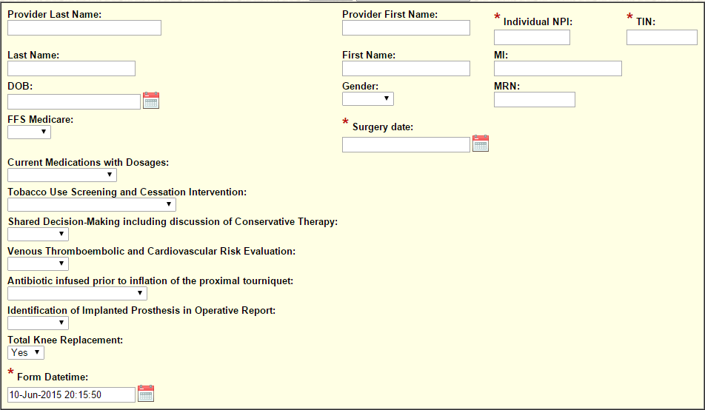705x410 pixels.
Task: Open Current Medications with Dosages dropdown
Action: (x=62, y=175)
